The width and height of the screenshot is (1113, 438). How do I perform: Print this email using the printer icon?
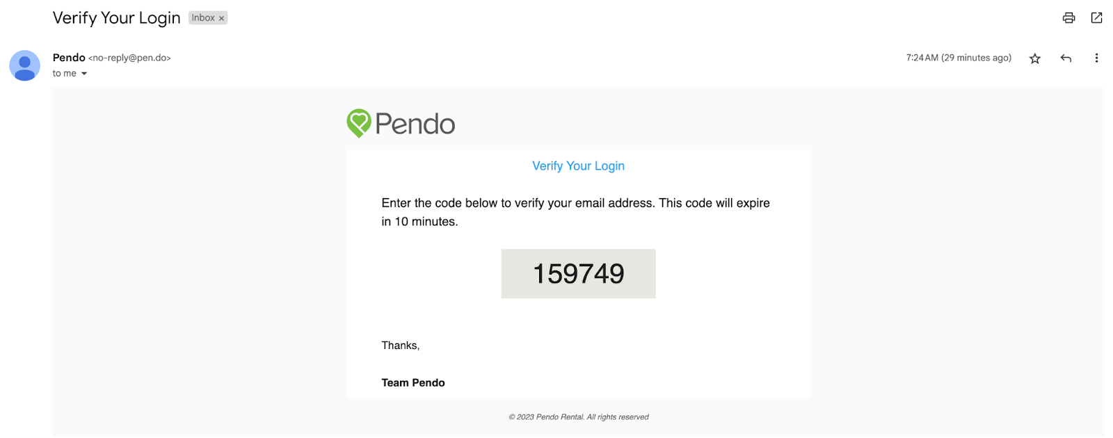tap(1068, 18)
